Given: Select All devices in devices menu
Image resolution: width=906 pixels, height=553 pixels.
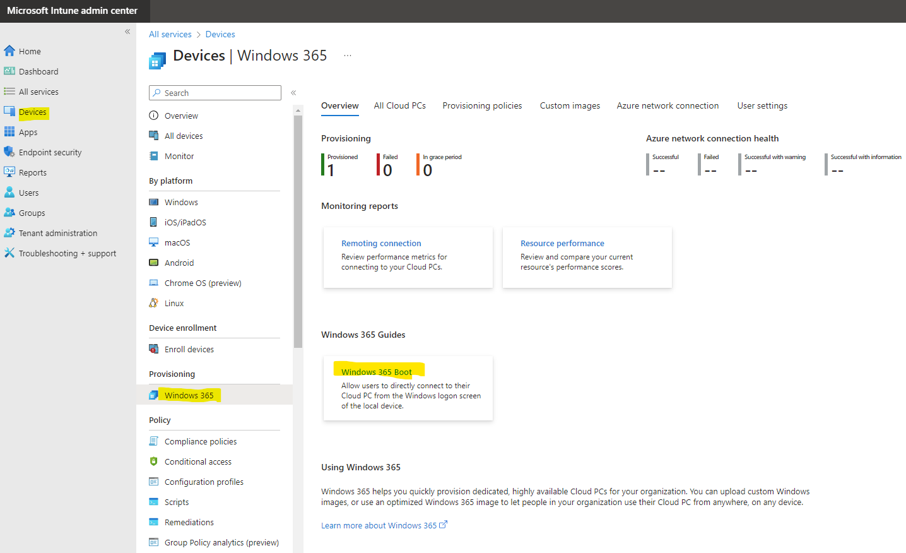Looking at the screenshot, I should (x=184, y=136).
